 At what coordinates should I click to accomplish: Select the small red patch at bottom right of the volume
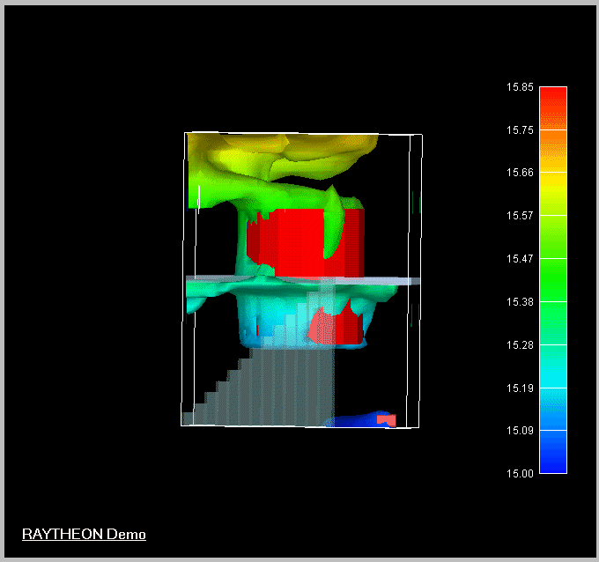387,420
